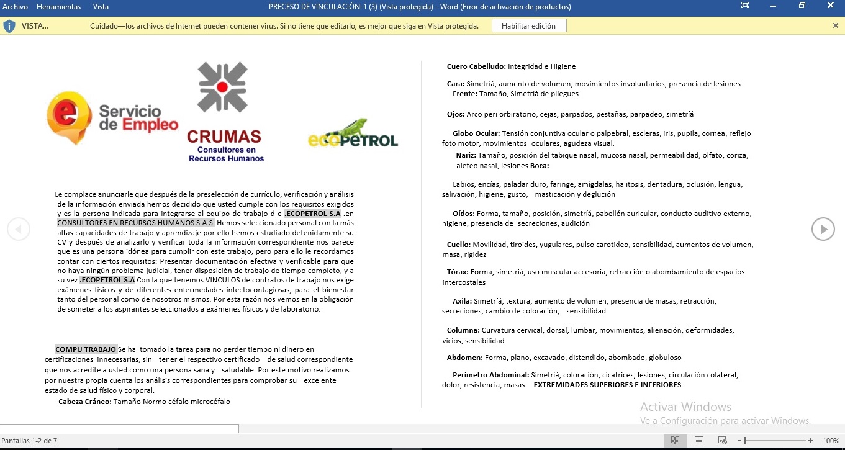
Task: Click the Protected View shield info icon
Action: pyautogui.click(x=9, y=26)
